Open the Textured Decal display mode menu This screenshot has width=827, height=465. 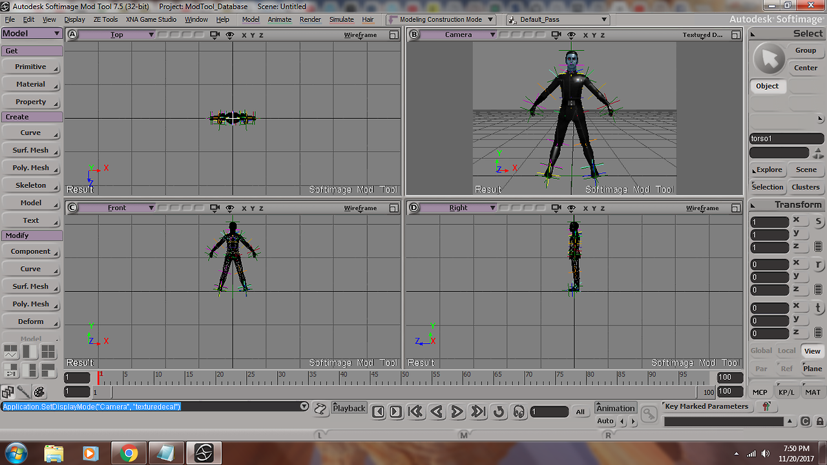(x=702, y=35)
